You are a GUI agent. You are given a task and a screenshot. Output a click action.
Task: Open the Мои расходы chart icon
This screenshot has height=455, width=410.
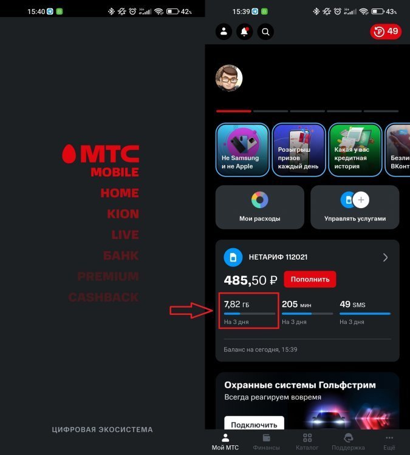260,200
